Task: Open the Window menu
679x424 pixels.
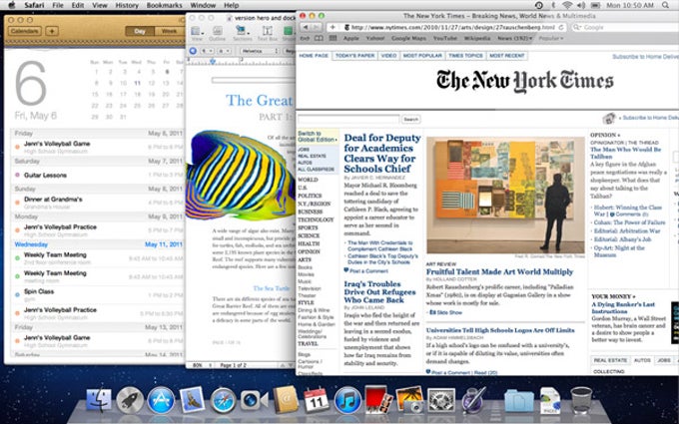Action: click(x=203, y=5)
